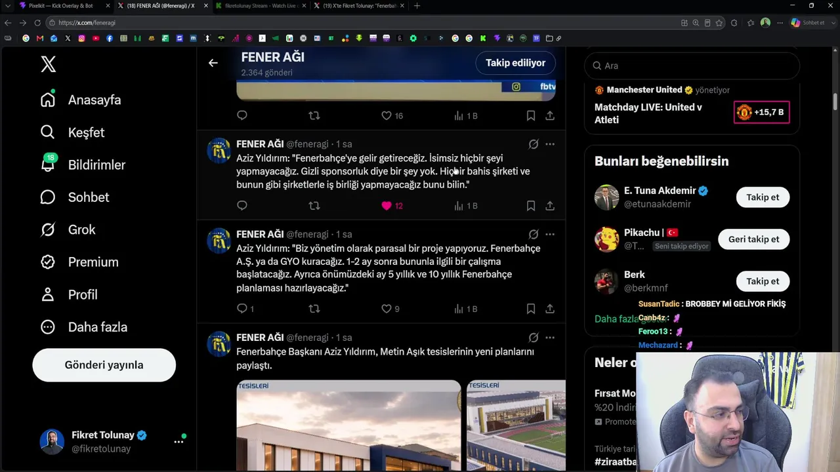The width and height of the screenshot is (840, 472).
Task: Open Grok actions on the gelir getireceğiz post
Action: 534,144
